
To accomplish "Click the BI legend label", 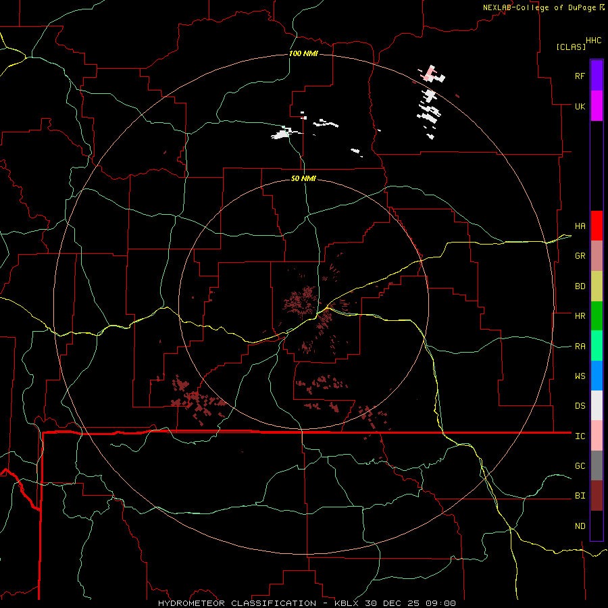I will (580, 496).
